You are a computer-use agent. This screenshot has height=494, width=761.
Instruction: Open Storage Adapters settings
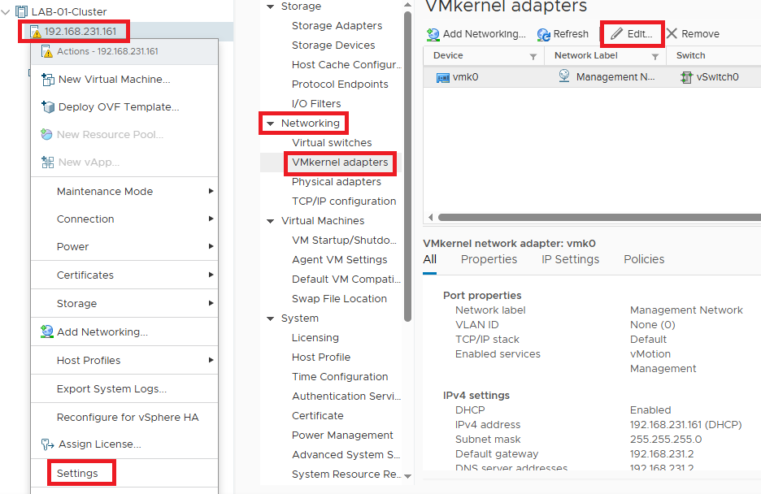[337, 26]
